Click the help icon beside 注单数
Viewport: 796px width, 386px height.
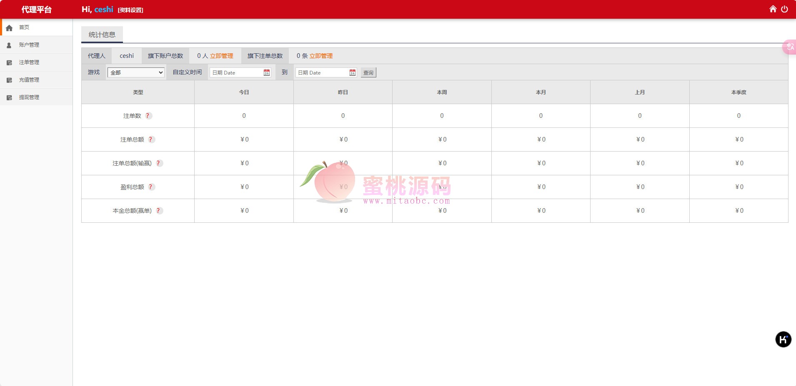[148, 116]
